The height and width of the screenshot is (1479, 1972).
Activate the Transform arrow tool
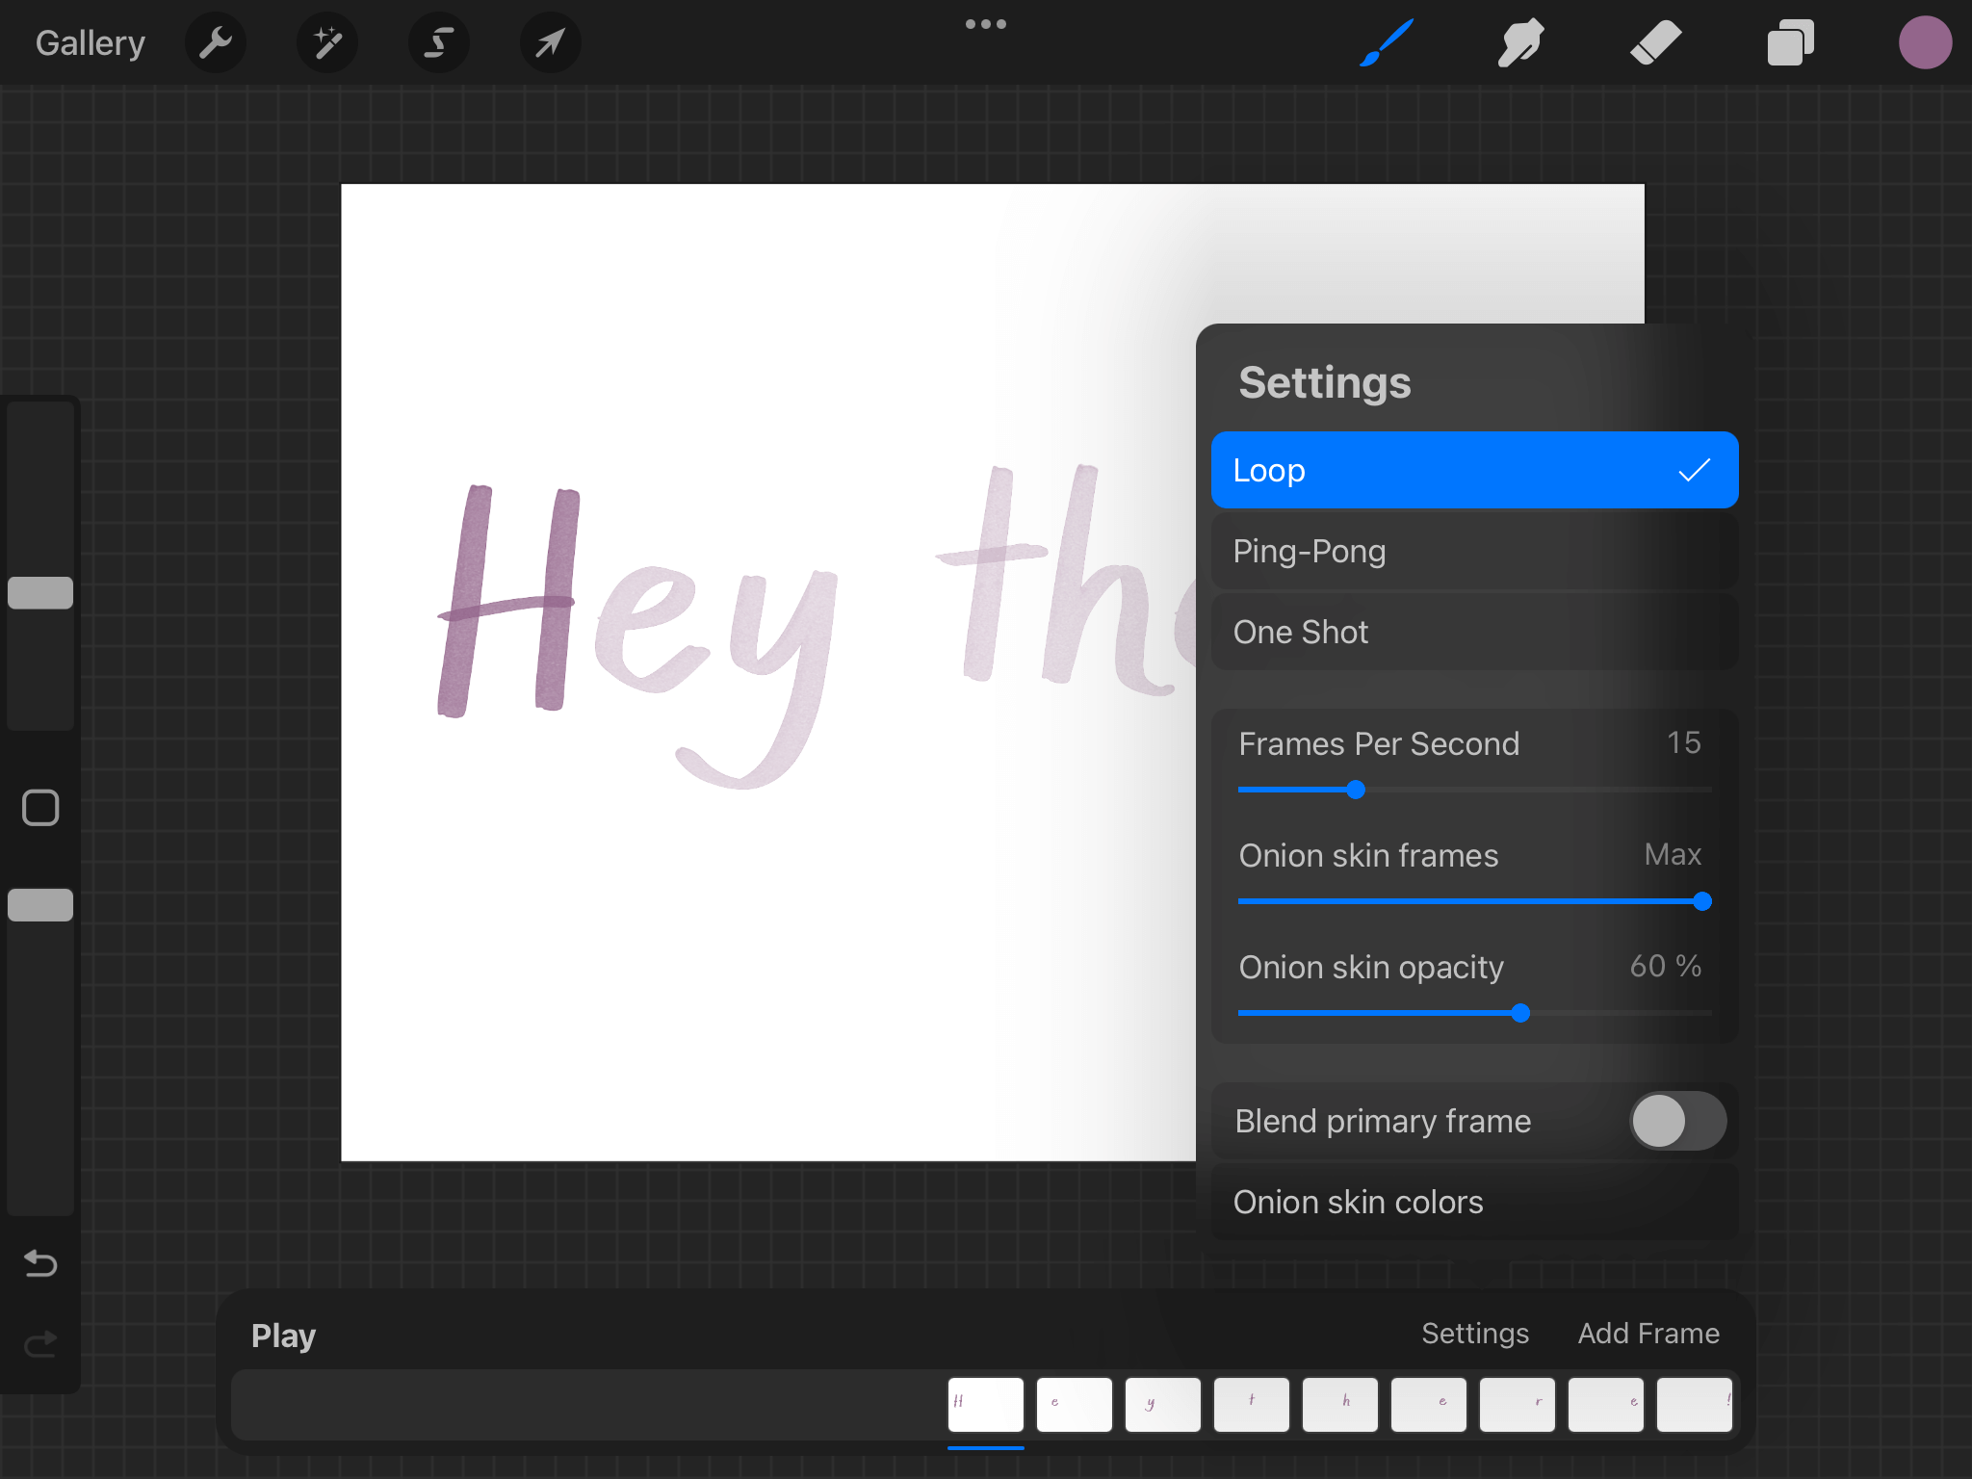click(x=549, y=42)
